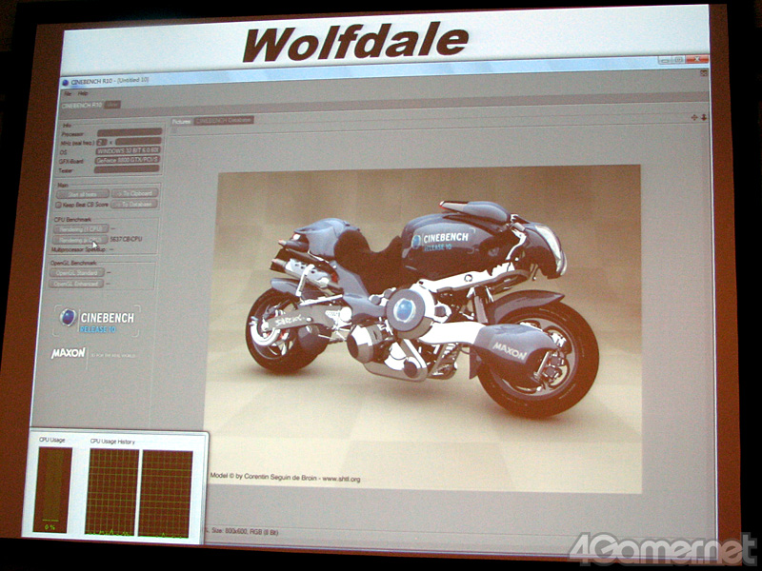Start the OpenGL Standard benchmark
Screen dimensions: 762x571
click(x=77, y=272)
